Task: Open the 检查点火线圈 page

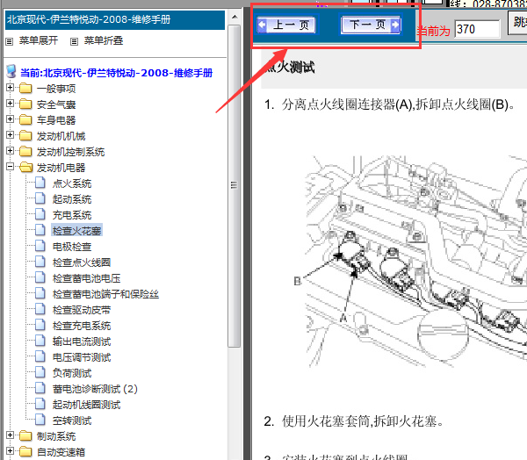Action: click(x=82, y=262)
